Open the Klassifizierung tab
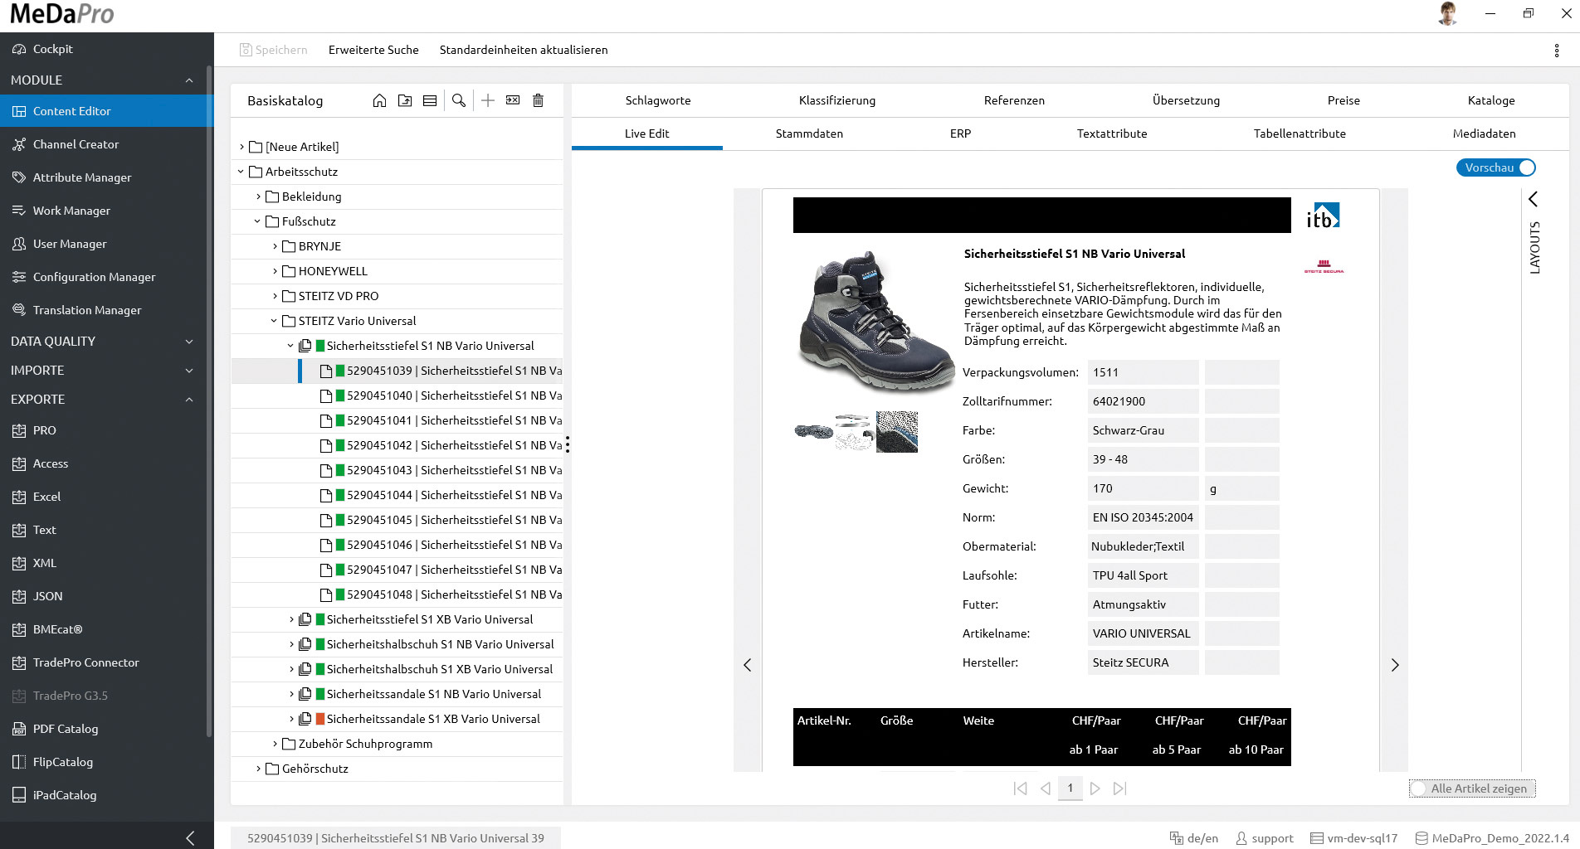1580x849 pixels. pos(837,100)
